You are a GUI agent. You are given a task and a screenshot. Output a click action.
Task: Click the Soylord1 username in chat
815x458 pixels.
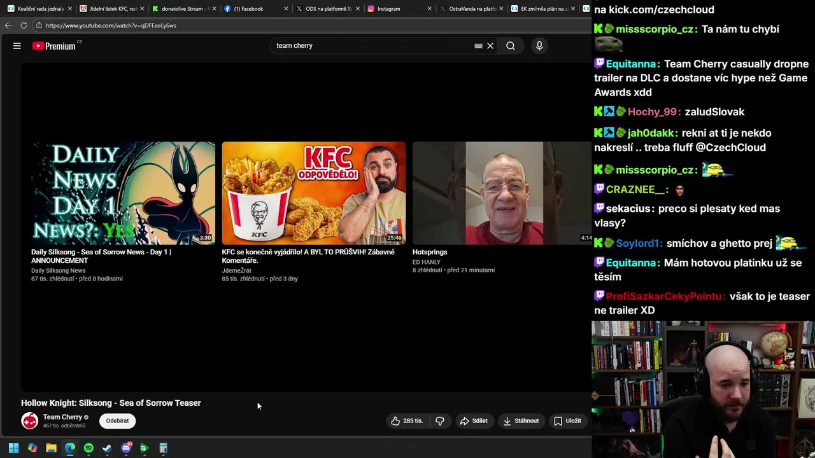click(x=639, y=243)
